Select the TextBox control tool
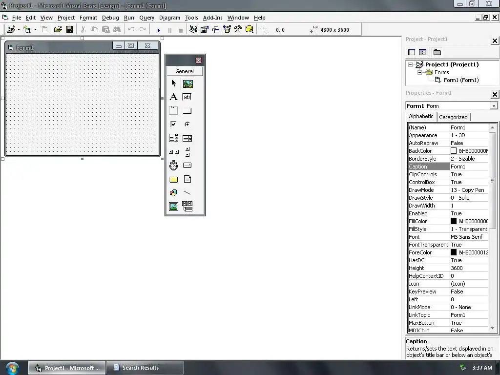 click(x=187, y=97)
